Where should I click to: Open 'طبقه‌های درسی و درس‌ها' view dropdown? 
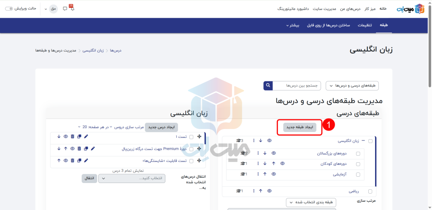(352, 86)
